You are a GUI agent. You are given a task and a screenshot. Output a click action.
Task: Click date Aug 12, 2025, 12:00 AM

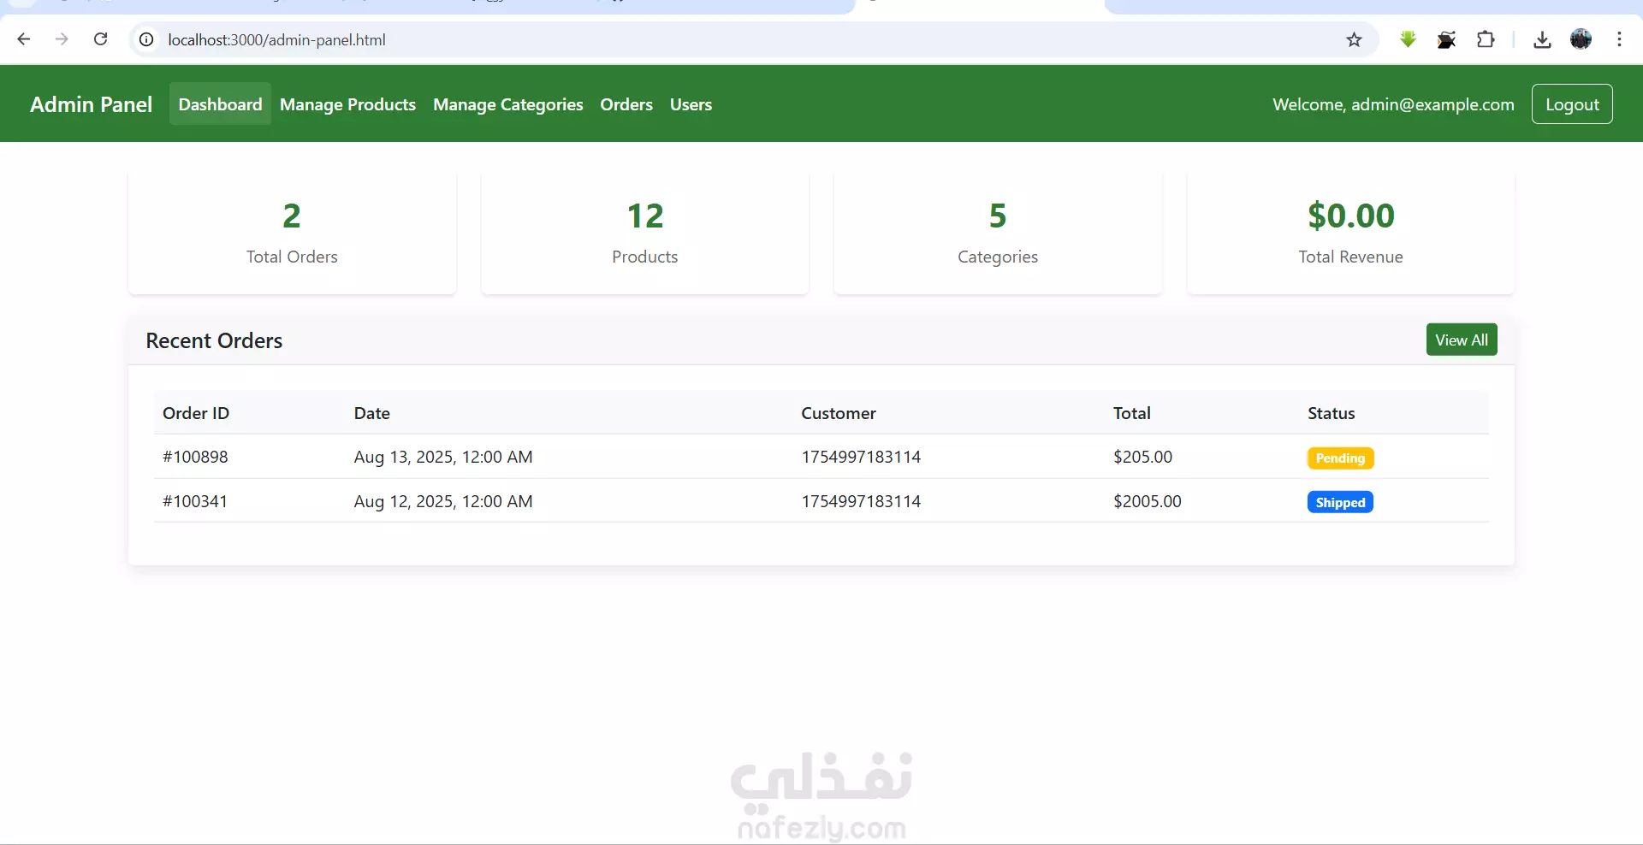coord(443,501)
